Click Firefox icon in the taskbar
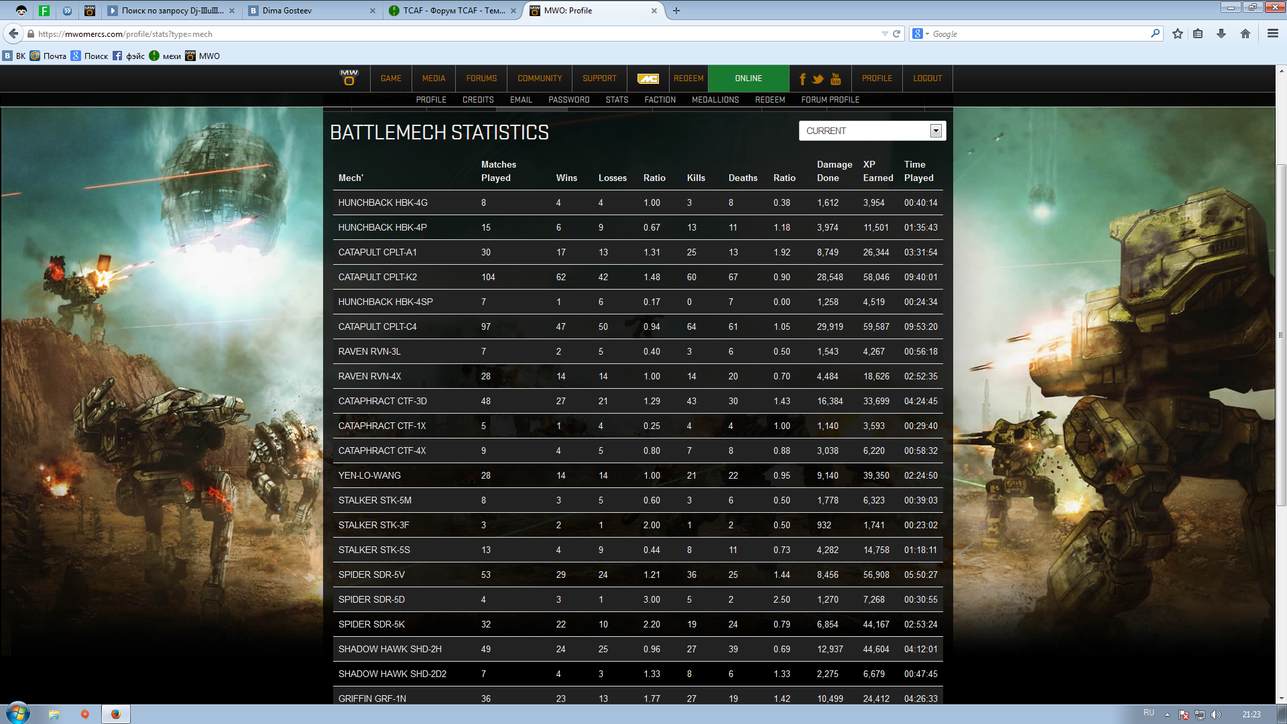1287x724 pixels. pyautogui.click(x=116, y=714)
